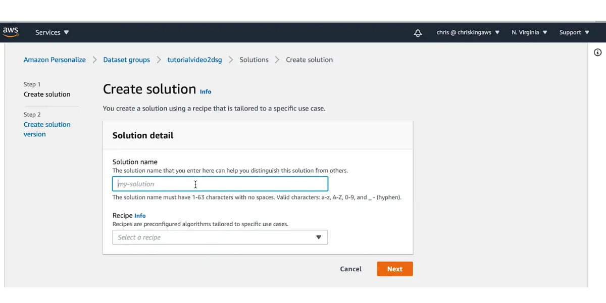This screenshot has height=303, width=606.
Task: Open the N. Virginia region selector
Action: (529, 32)
